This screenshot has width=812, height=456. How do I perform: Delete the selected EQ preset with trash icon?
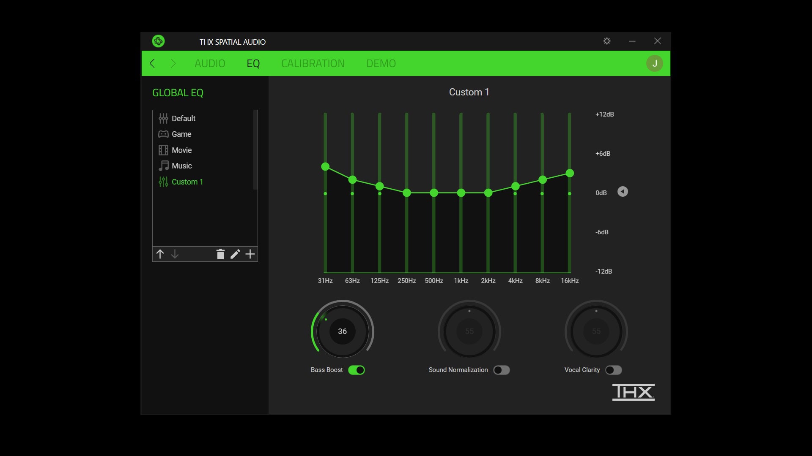click(x=220, y=254)
